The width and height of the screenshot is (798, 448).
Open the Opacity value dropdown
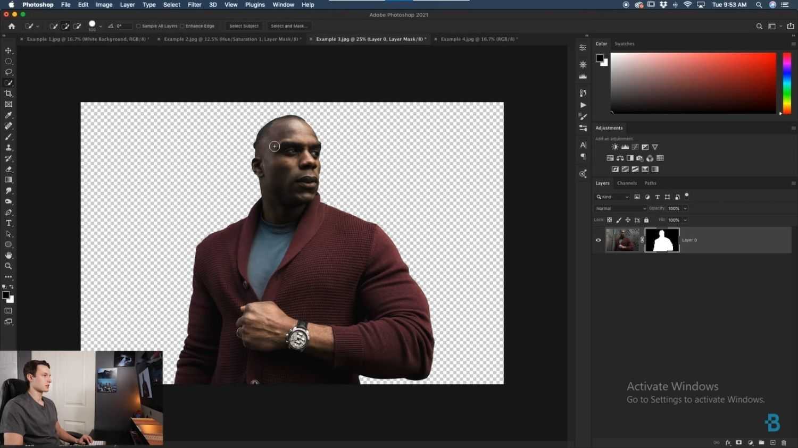pyautogui.click(x=676, y=208)
